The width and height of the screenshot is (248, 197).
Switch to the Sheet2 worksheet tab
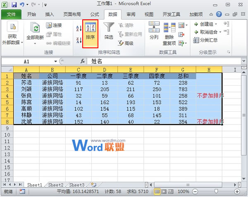pyautogui.click(x=56, y=185)
